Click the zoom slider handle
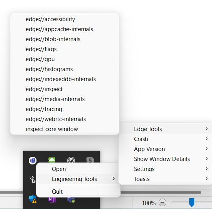The width and height of the screenshot is (212, 209). [x=192, y=202]
